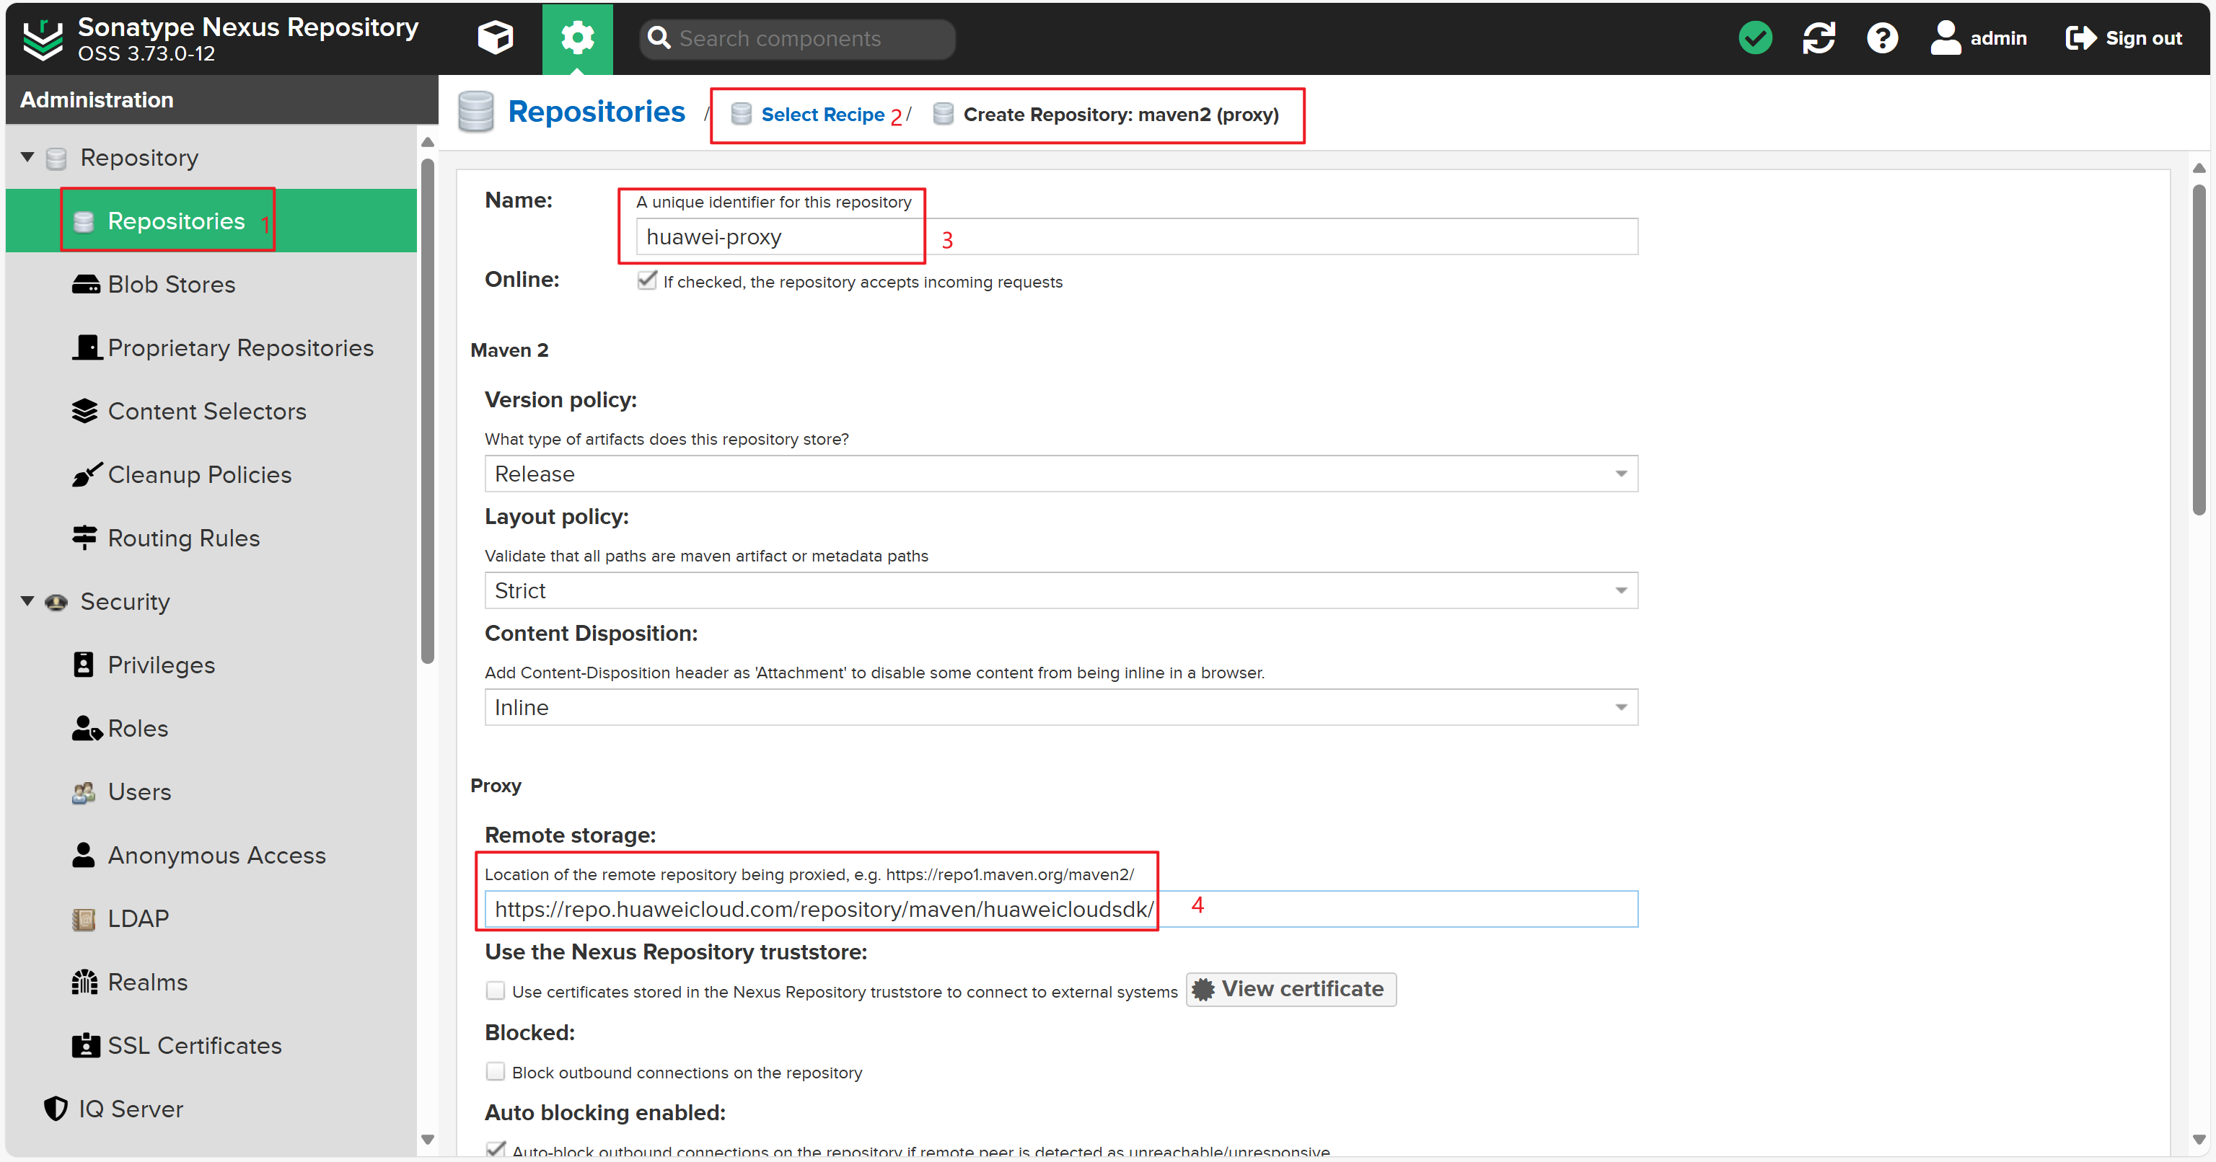Open the help question mark icon
Image resolution: width=2216 pixels, height=1162 pixels.
click(1882, 37)
